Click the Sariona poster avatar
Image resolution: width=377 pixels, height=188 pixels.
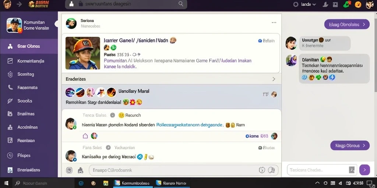[x=71, y=23]
